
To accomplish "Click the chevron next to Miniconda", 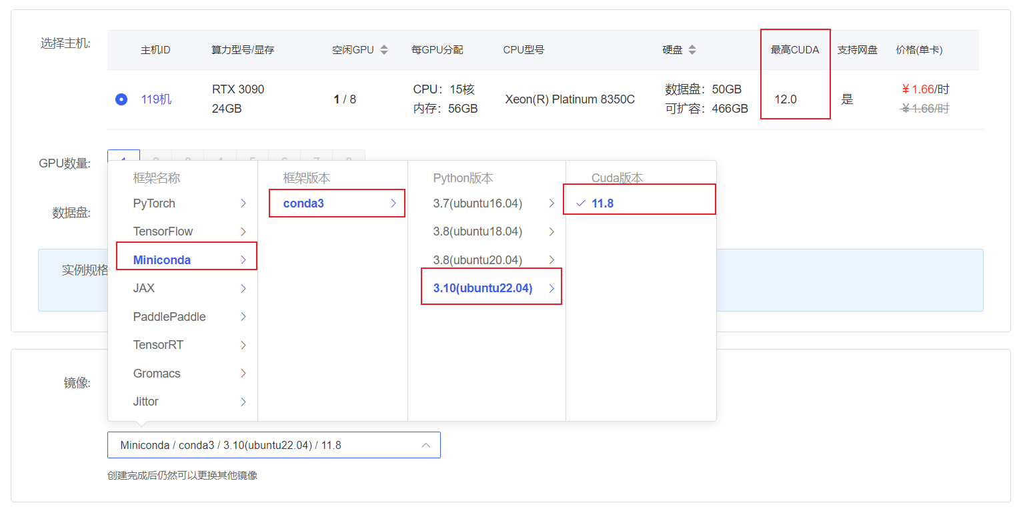I will (243, 260).
